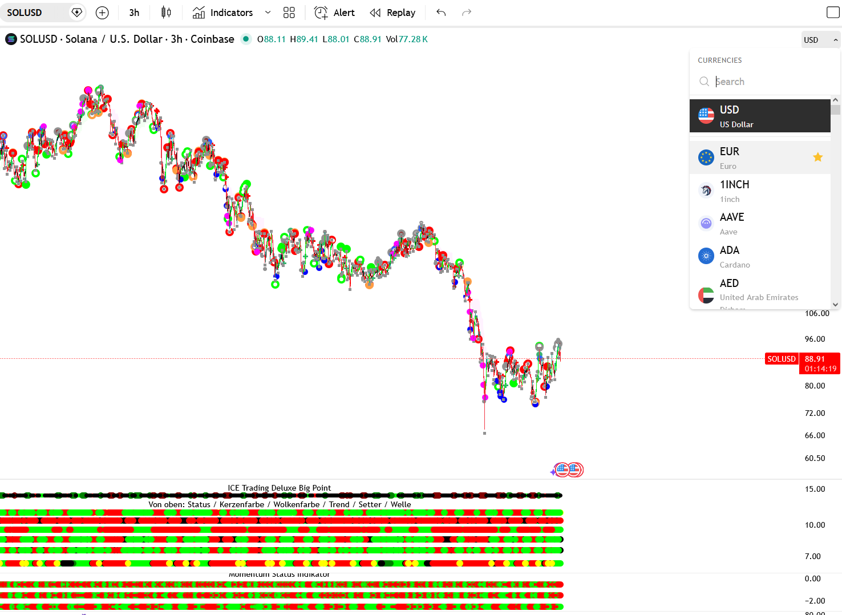Open the 3h timeframe selector
This screenshot has height=615, width=842.
[134, 13]
